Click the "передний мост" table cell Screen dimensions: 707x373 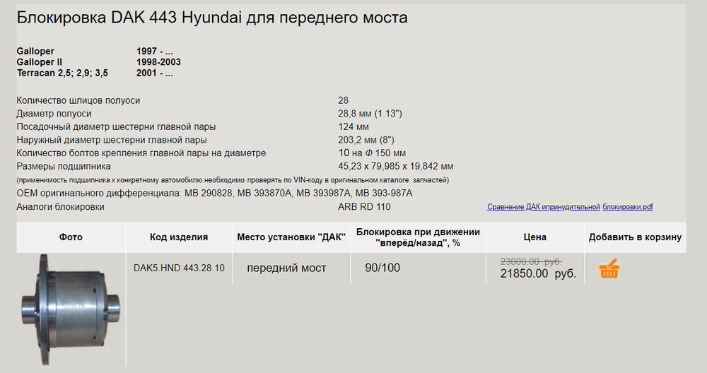point(286,268)
